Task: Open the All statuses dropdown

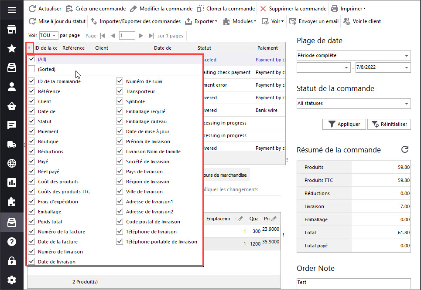Action: [x=354, y=104]
